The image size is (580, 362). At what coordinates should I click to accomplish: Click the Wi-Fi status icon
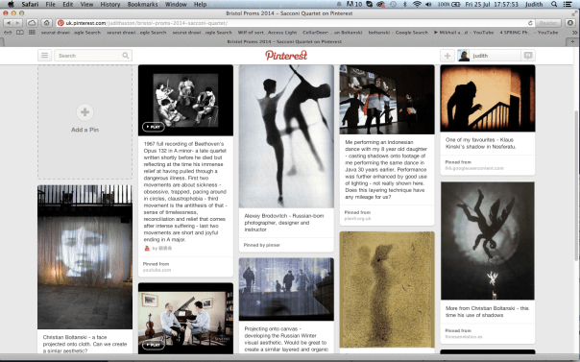pos(417,4)
